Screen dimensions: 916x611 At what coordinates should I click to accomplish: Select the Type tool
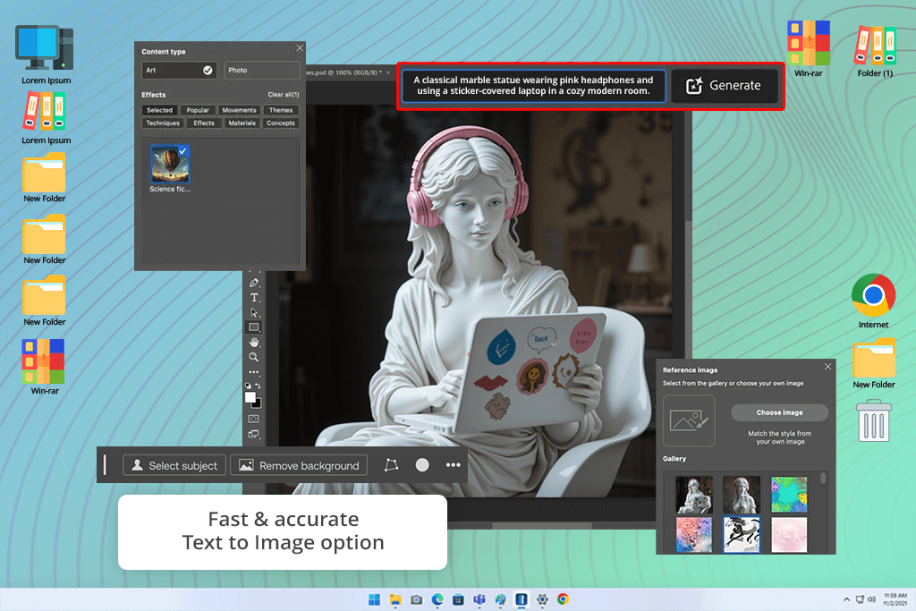(254, 298)
